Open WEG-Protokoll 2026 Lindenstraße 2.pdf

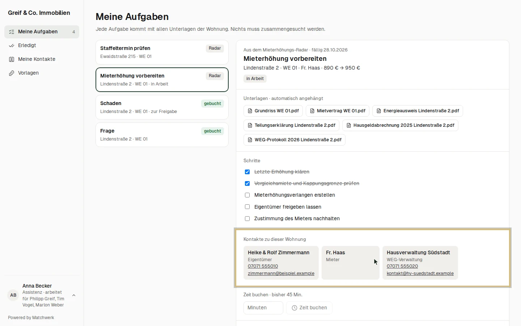295,140
